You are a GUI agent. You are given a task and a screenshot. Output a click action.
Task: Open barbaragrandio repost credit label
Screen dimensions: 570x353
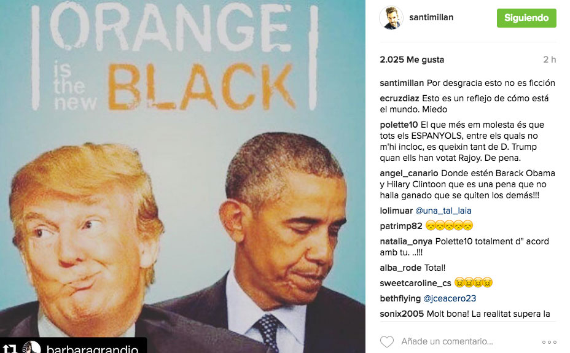tap(92, 349)
